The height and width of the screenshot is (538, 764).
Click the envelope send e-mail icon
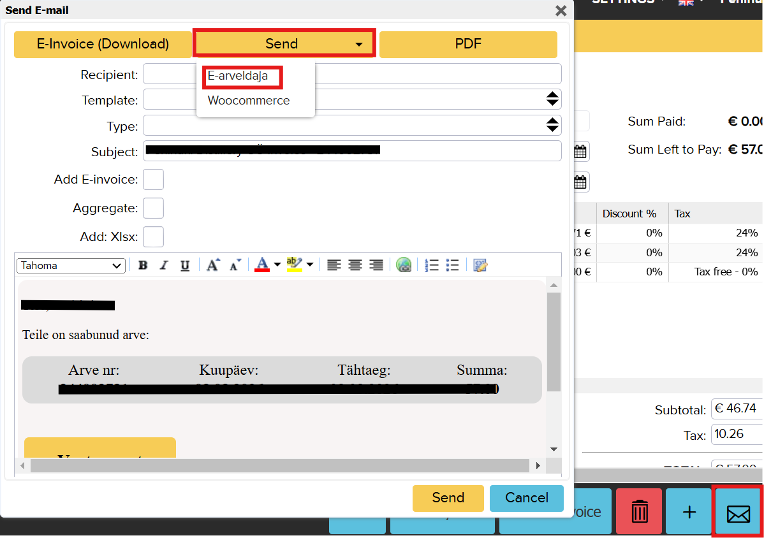pyautogui.click(x=738, y=511)
